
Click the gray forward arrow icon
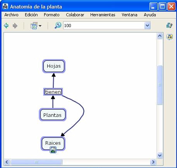pyautogui.click(x=15, y=26)
